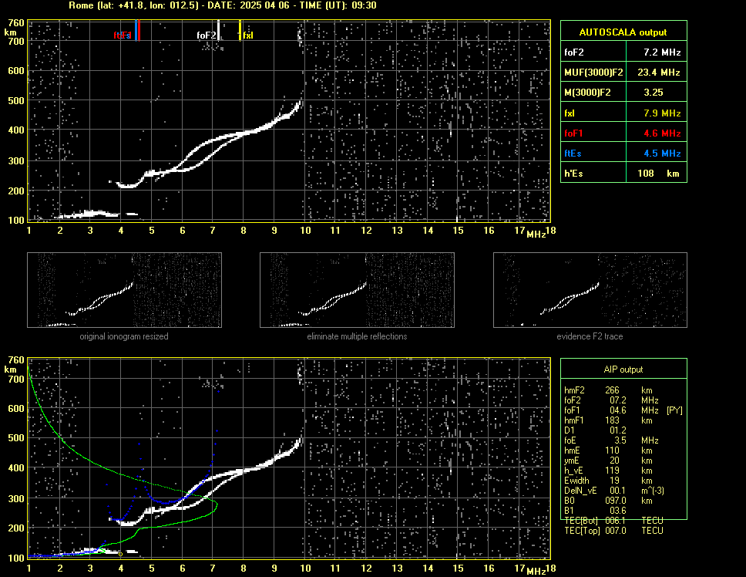This screenshot has width=746, height=577.
Task: Click the [PY] tag next to foF1
Action: [x=674, y=410]
